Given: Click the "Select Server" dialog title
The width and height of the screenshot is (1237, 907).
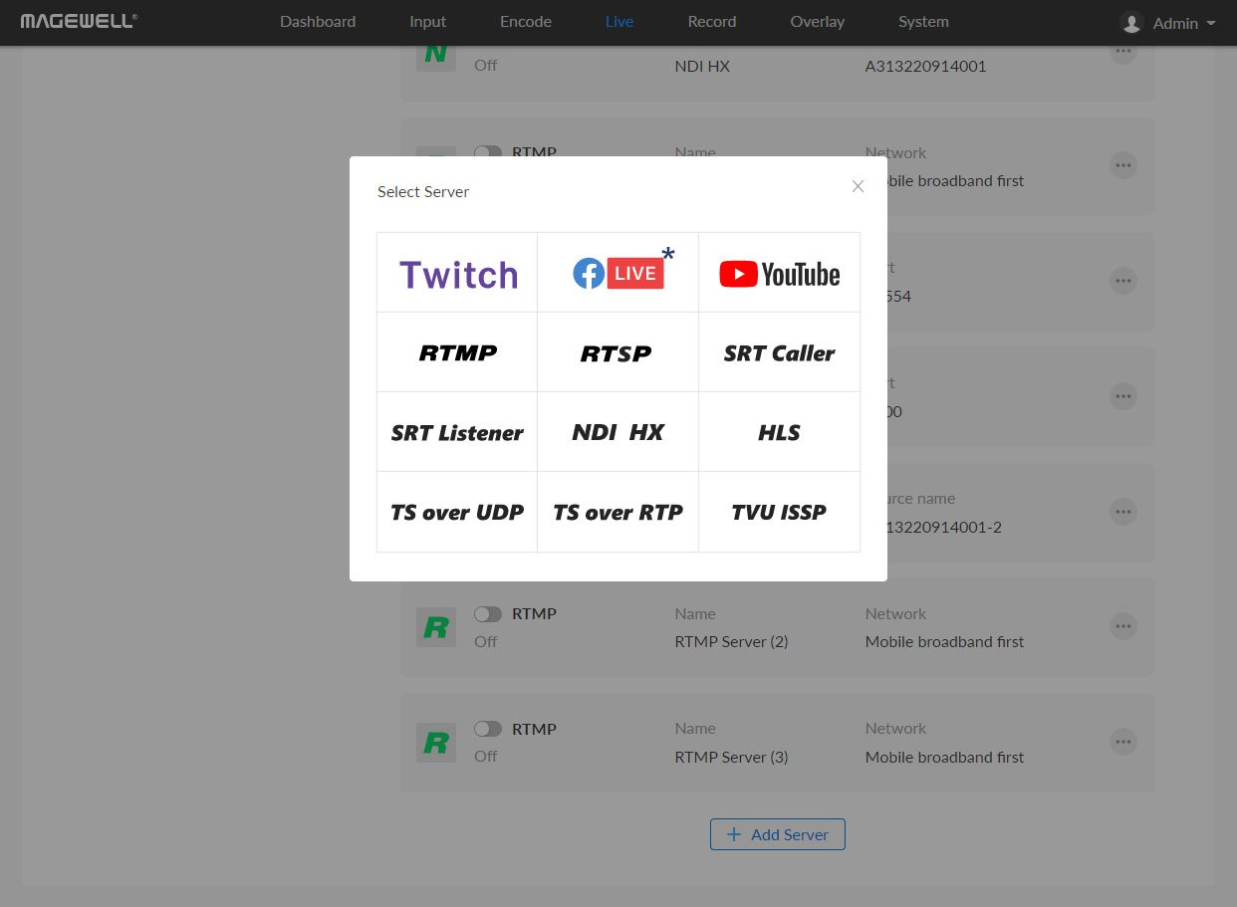Looking at the screenshot, I should click(x=423, y=192).
